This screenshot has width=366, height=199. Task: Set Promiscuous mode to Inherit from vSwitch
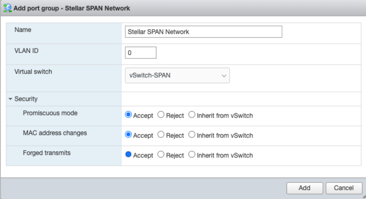pyautogui.click(x=192, y=115)
